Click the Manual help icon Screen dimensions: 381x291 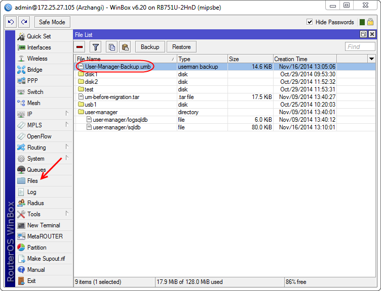21,270
